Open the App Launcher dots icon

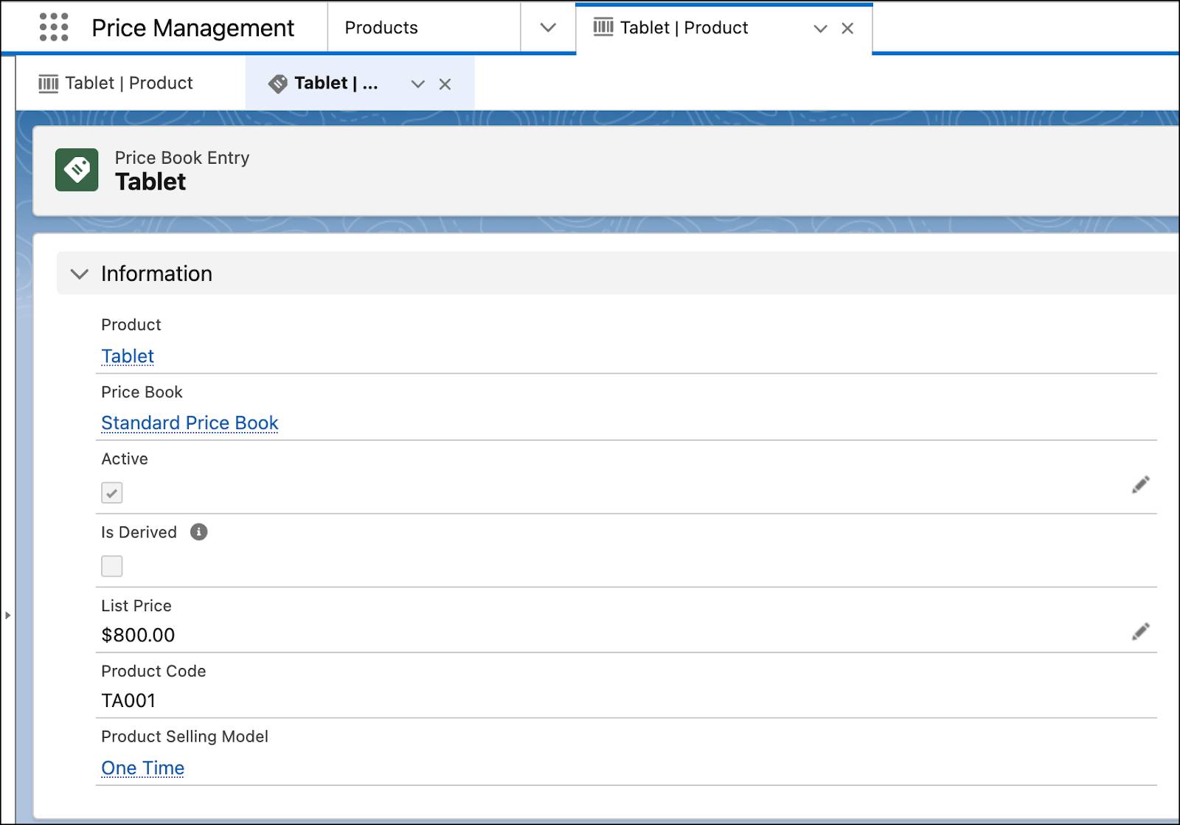[54, 27]
